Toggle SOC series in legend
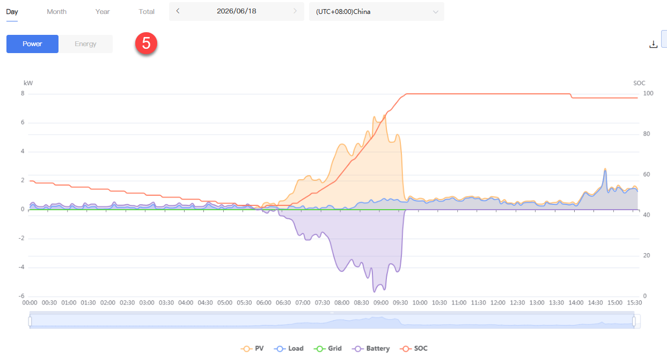 (x=414, y=349)
